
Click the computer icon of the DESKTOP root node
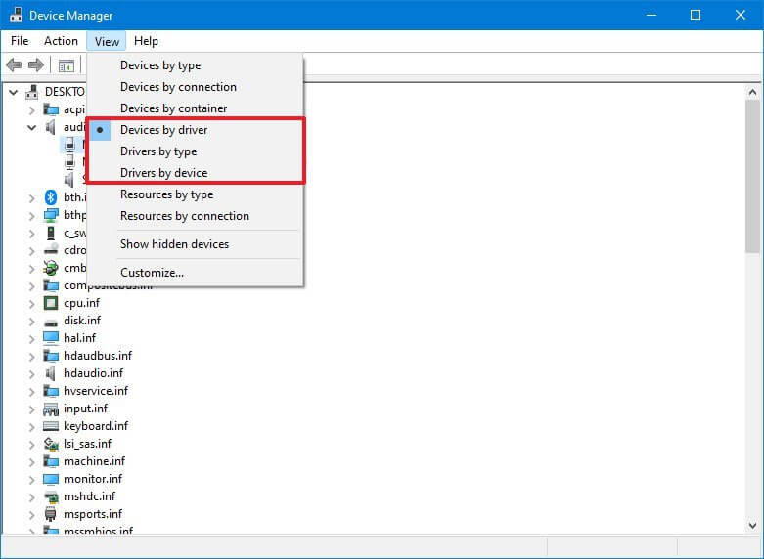coord(32,92)
